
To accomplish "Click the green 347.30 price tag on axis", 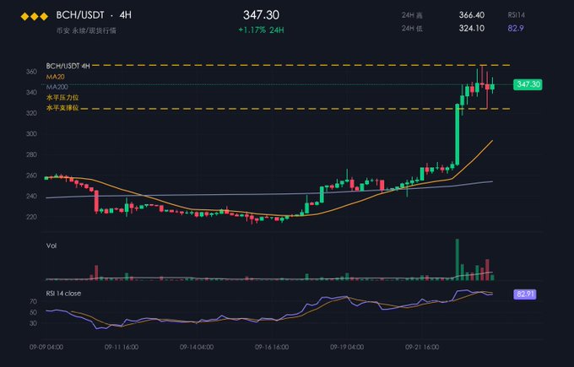I will click(528, 84).
